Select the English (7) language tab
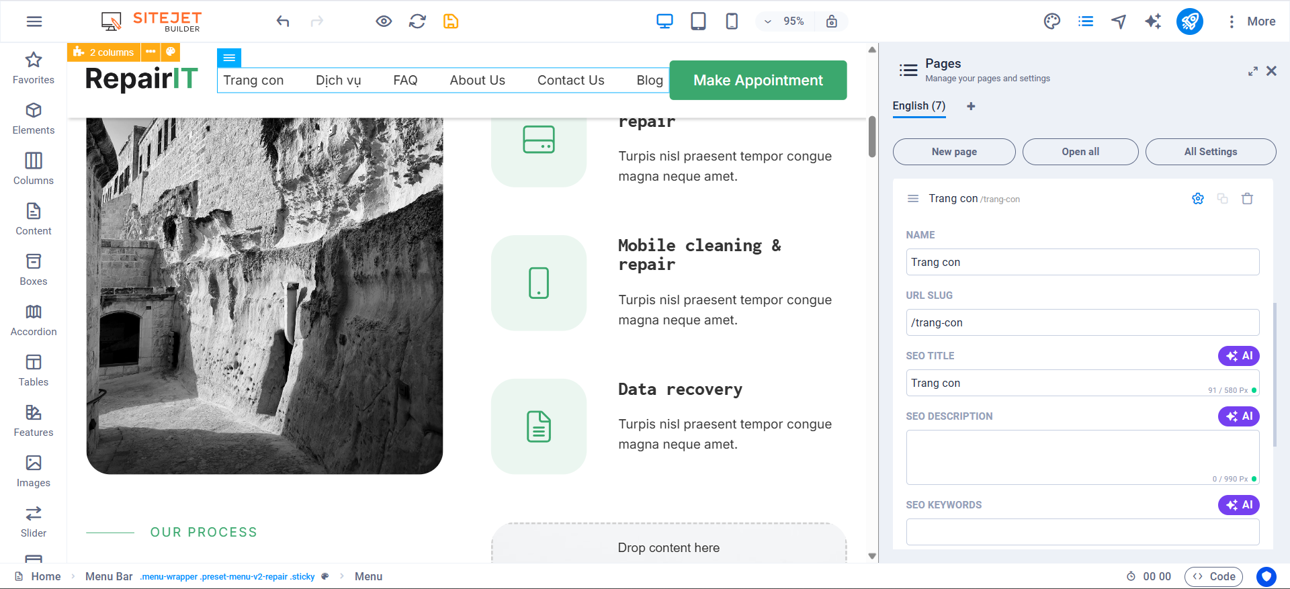 coord(918,106)
